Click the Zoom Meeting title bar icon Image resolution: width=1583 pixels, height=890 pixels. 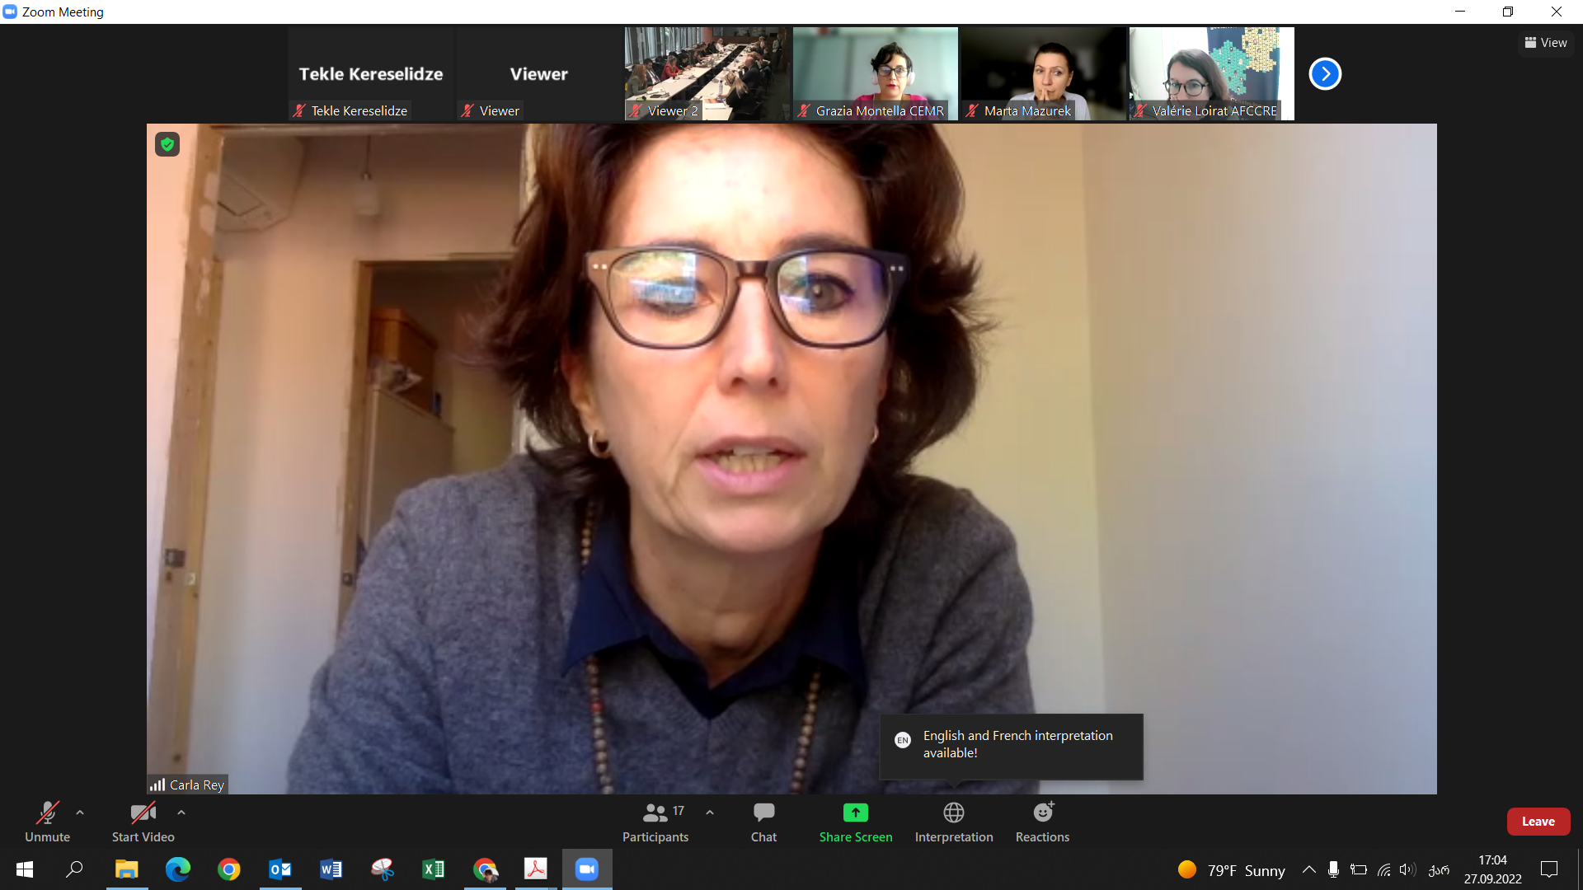point(10,12)
